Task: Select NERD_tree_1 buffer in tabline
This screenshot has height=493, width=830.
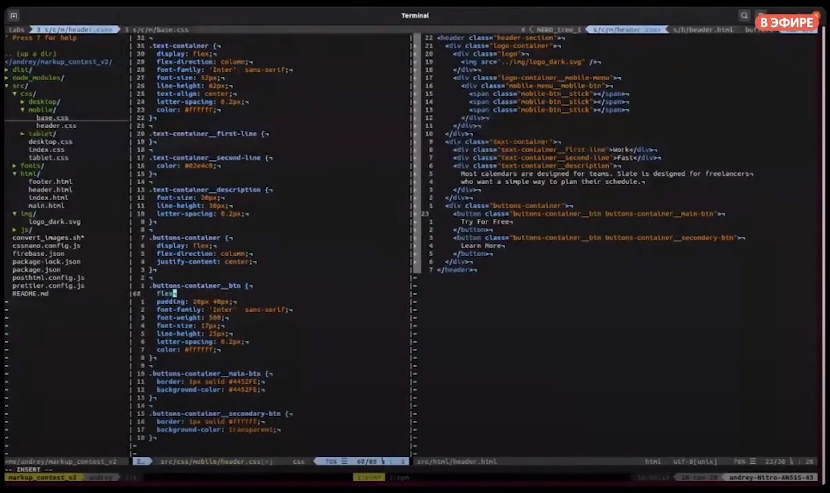Action: [x=558, y=30]
